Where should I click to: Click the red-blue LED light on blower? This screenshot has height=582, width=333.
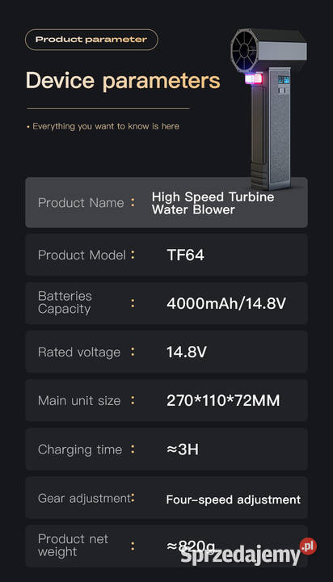coord(254,78)
